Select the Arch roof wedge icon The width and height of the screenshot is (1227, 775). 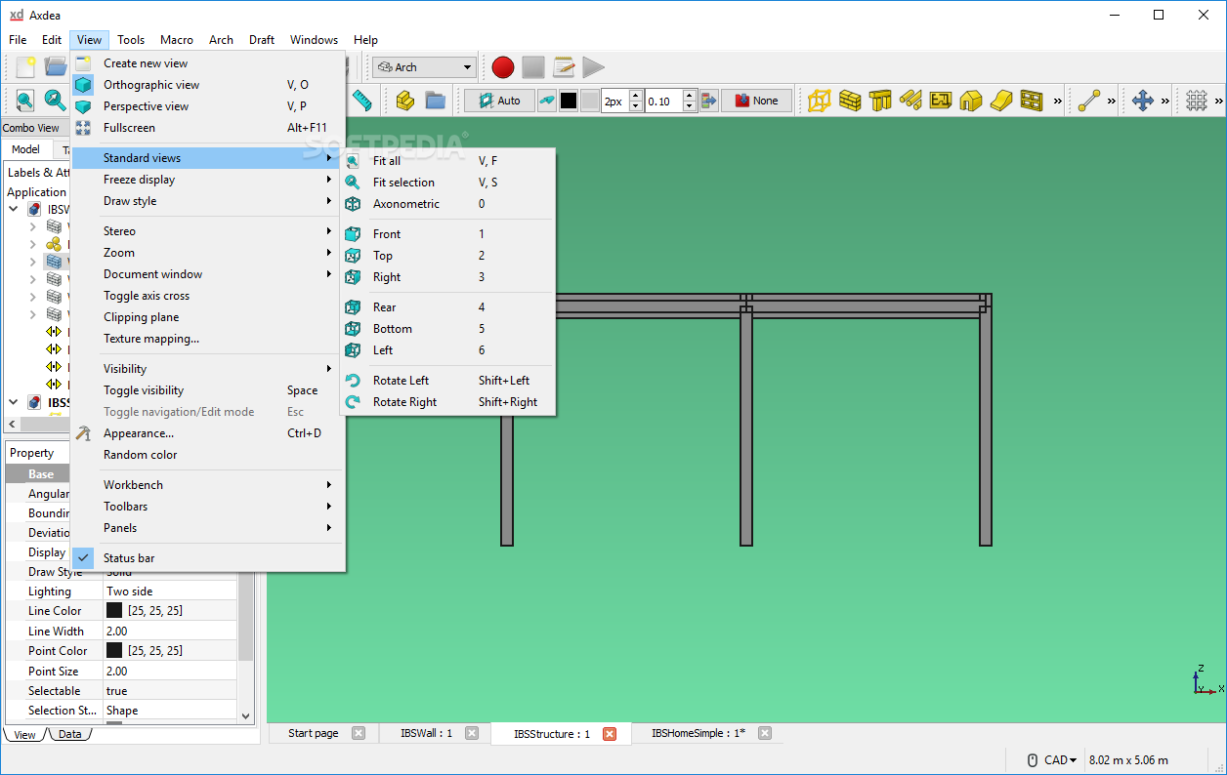1001,101
